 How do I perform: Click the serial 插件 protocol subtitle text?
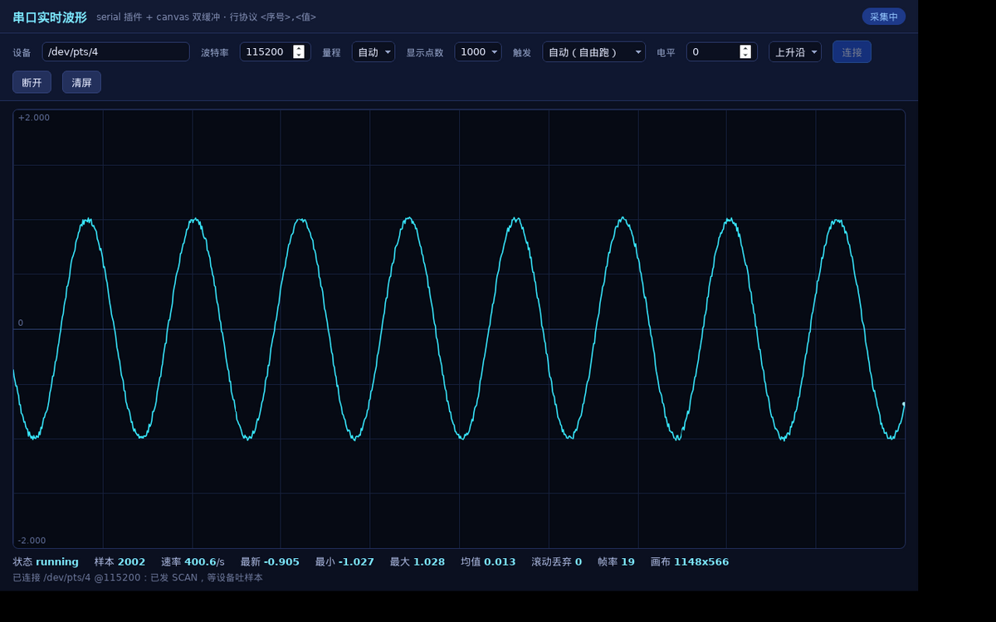(206, 17)
